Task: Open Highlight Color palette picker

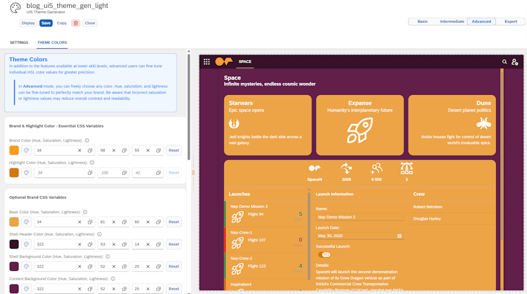Action: pos(26,172)
